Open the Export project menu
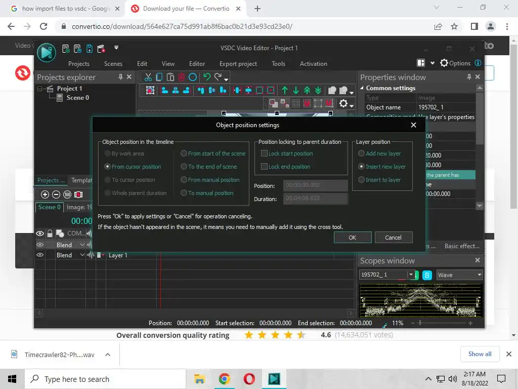This screenshot has height=389, width=518. 238,64
